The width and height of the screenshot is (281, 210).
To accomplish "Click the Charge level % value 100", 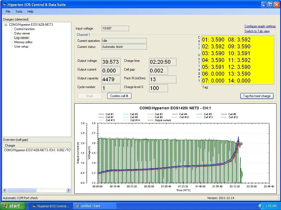I will pyautogui.click(x=158, y=88).
